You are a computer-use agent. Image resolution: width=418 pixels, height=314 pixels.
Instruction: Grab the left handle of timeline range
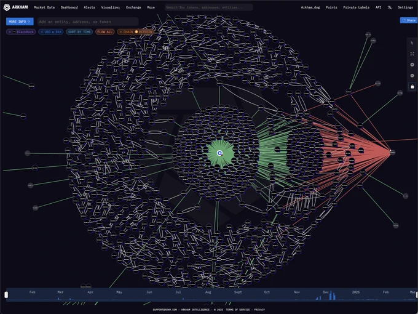[x=6, y=294]
